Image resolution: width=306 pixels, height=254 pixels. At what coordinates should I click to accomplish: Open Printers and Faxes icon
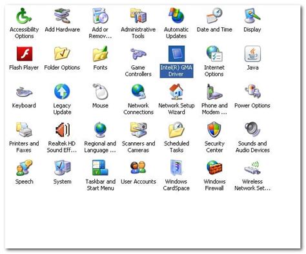[x=24, y=130]
